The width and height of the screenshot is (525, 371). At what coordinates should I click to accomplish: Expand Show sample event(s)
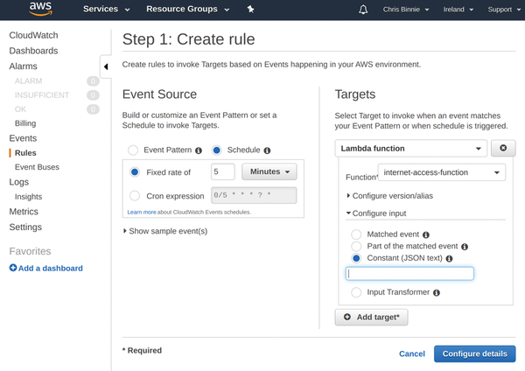pyautogui.click(x=165, y=231)
